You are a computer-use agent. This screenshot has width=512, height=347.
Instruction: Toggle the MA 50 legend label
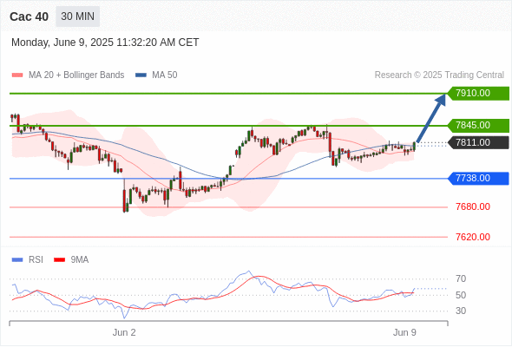click(x=165, y=75)
